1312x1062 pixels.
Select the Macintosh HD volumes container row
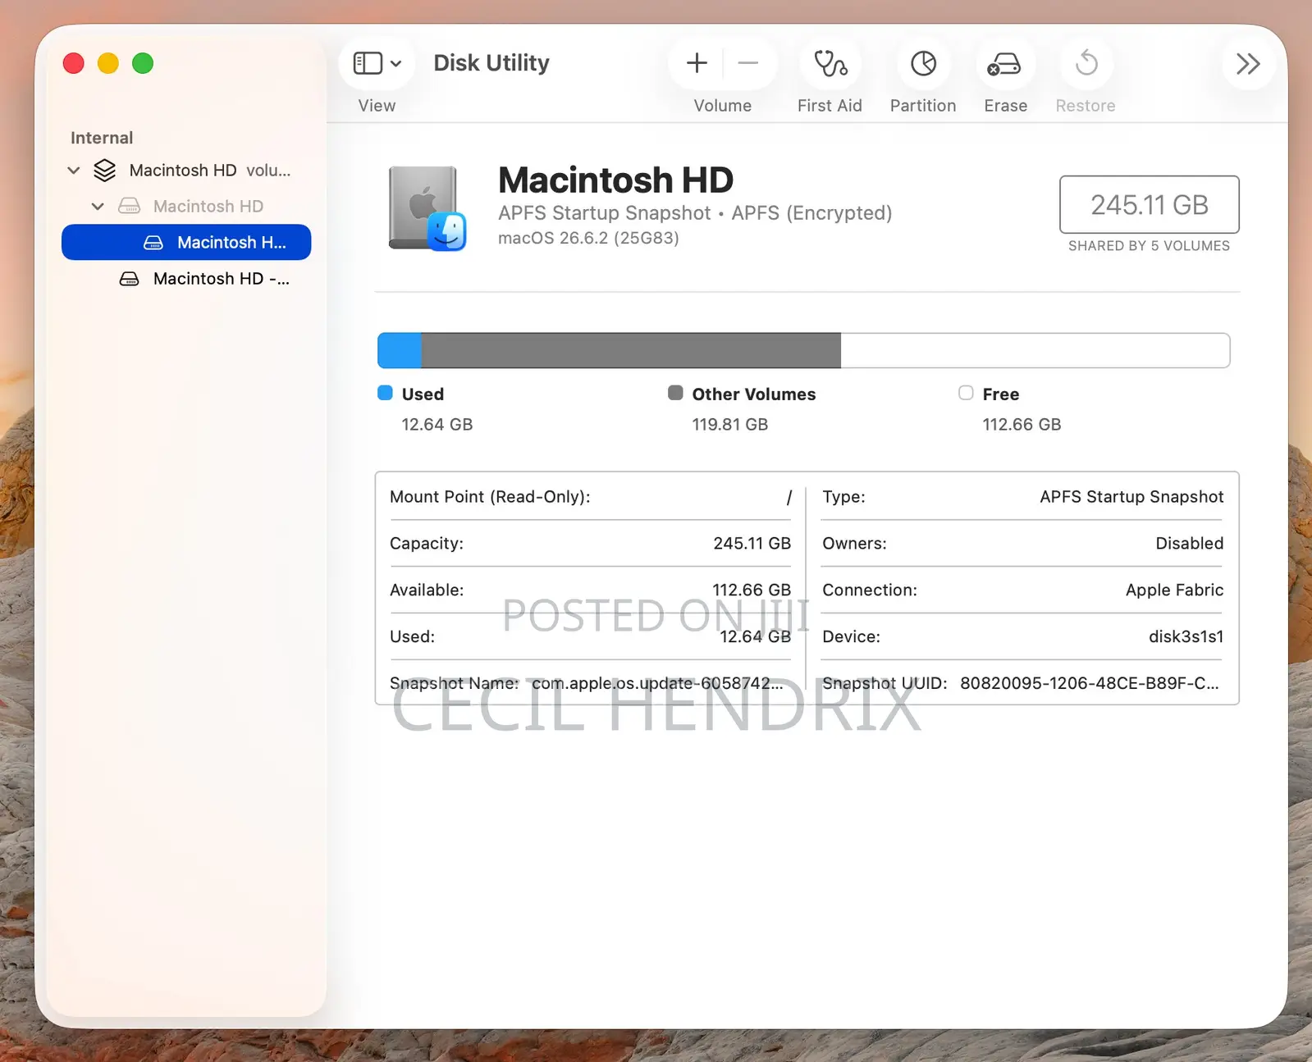186,171
